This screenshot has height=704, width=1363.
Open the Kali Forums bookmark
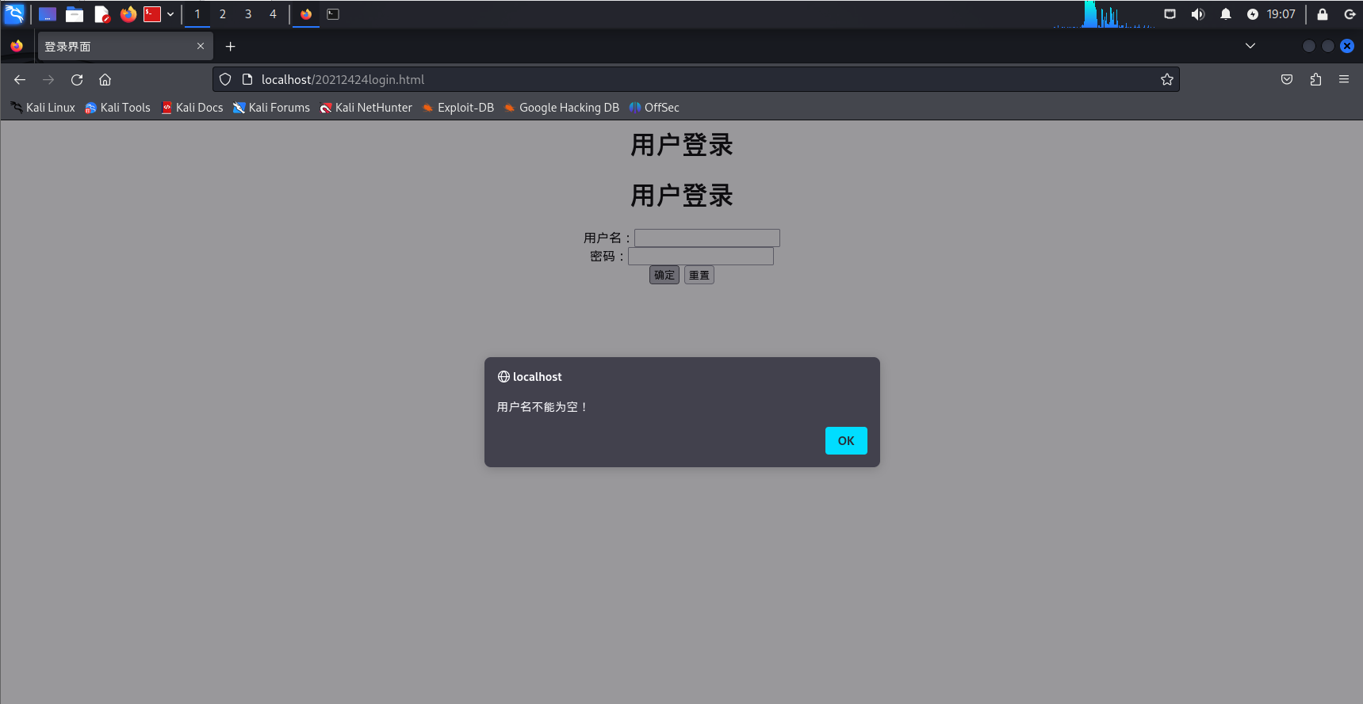pyautogui.click(x=271, y=108)
